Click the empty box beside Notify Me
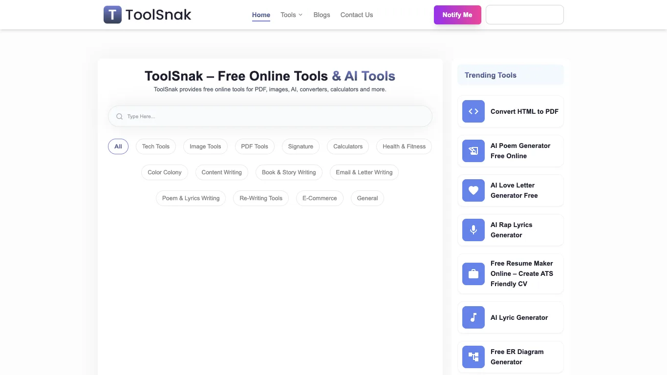Image resolution: width=667 pixels, height=375 pixels. click(525, 15)
